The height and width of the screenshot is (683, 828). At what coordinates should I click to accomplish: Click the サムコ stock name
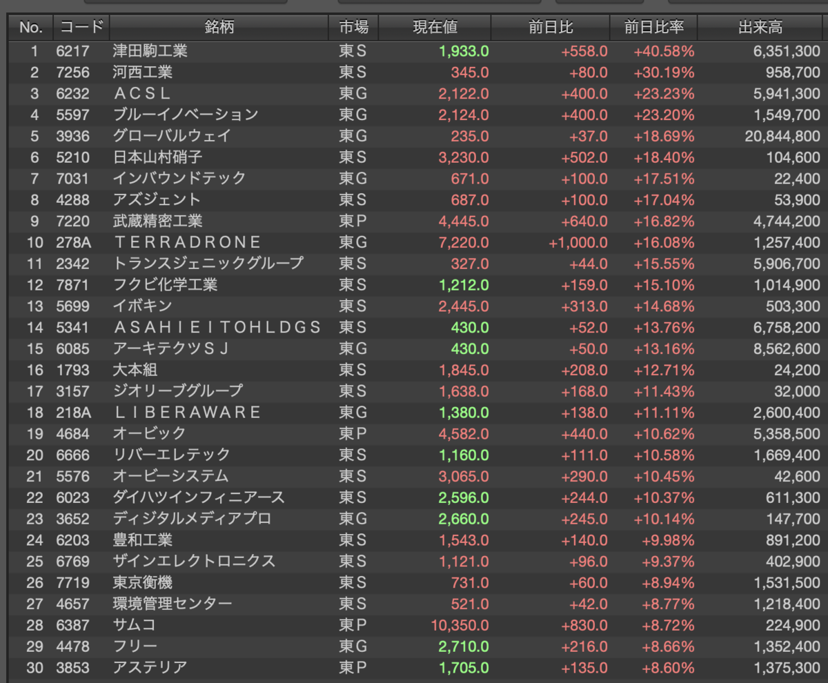pyautogui.click(x=135, y=625)
